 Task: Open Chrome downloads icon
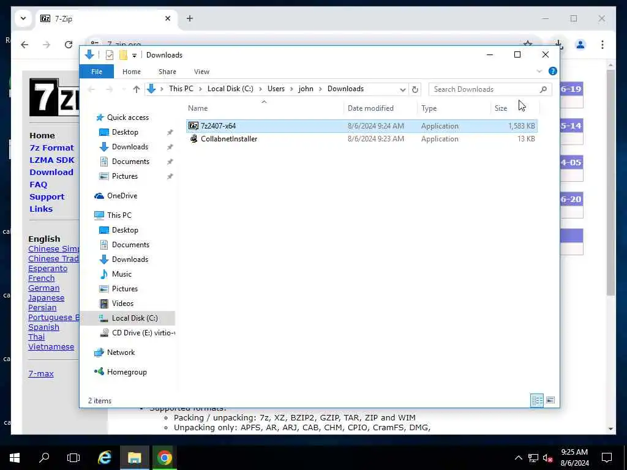560,44
